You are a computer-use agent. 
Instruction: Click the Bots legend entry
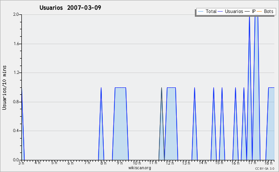(265, 11)
